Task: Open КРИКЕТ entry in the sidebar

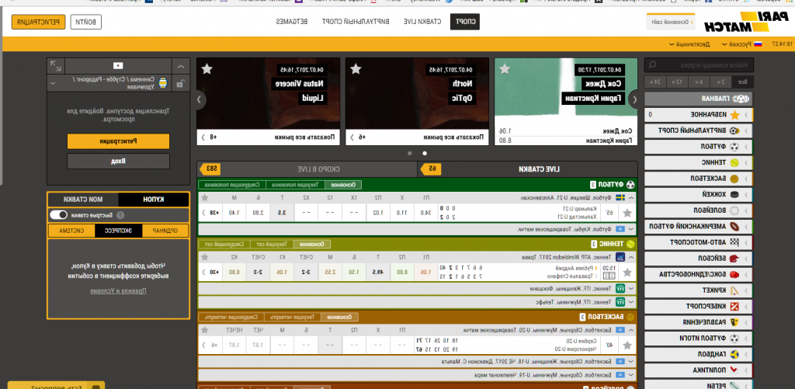Action: tap(699, 290)
